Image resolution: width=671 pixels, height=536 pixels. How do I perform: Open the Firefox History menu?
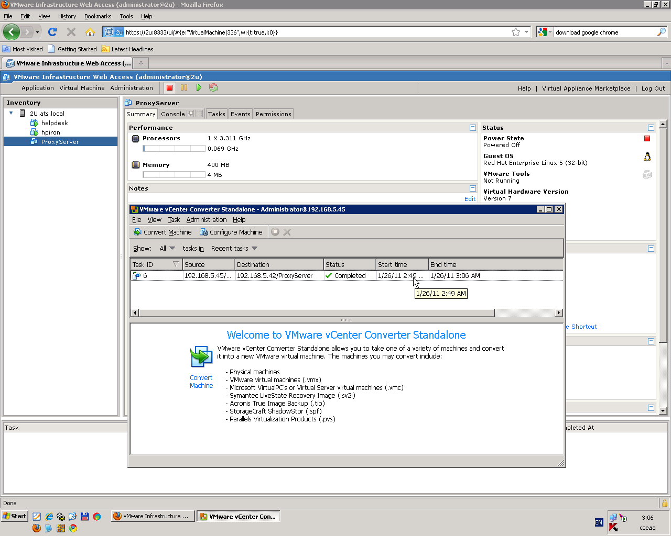click(67, 16)
